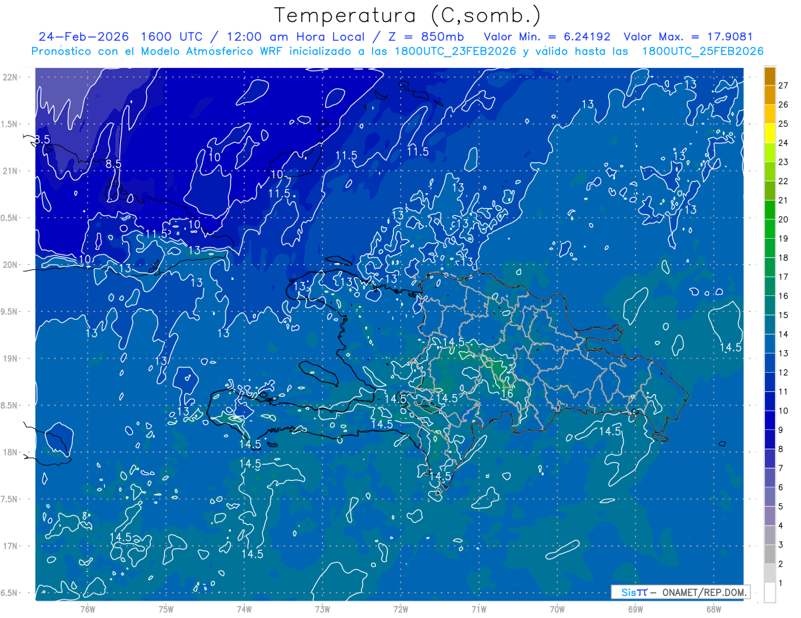The image size is (801, 618).
Task: Click the '27' color scale label
Action: point(784,85)
